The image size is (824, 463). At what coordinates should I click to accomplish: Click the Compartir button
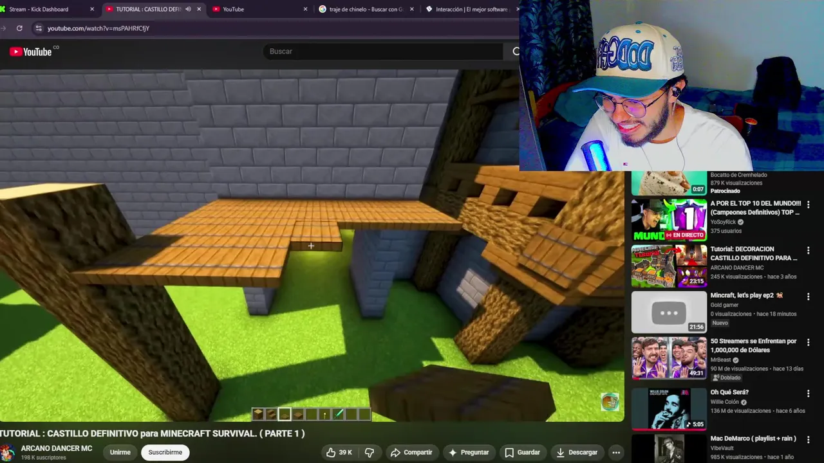(411, 452)
